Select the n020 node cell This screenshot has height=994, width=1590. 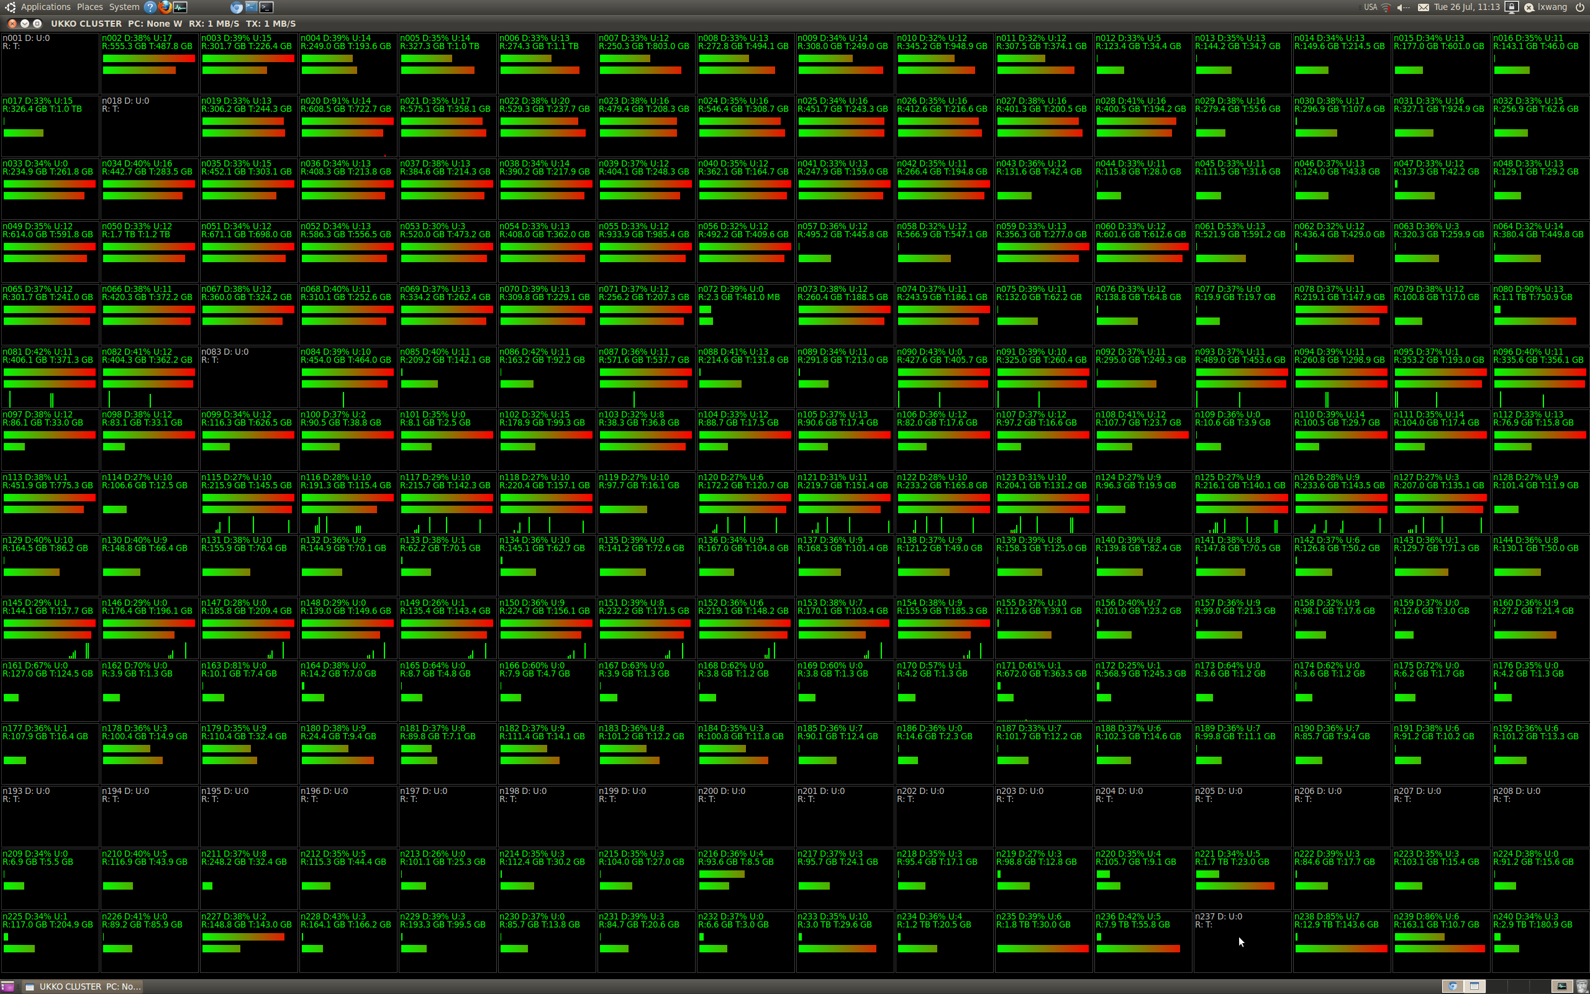[x=348, y=125]
